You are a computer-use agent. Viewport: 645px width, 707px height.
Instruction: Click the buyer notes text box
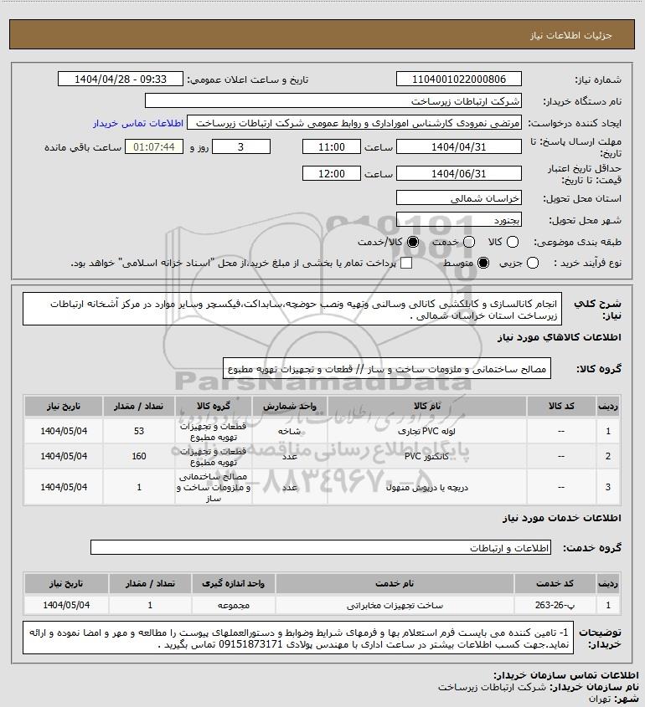point(298,638)
